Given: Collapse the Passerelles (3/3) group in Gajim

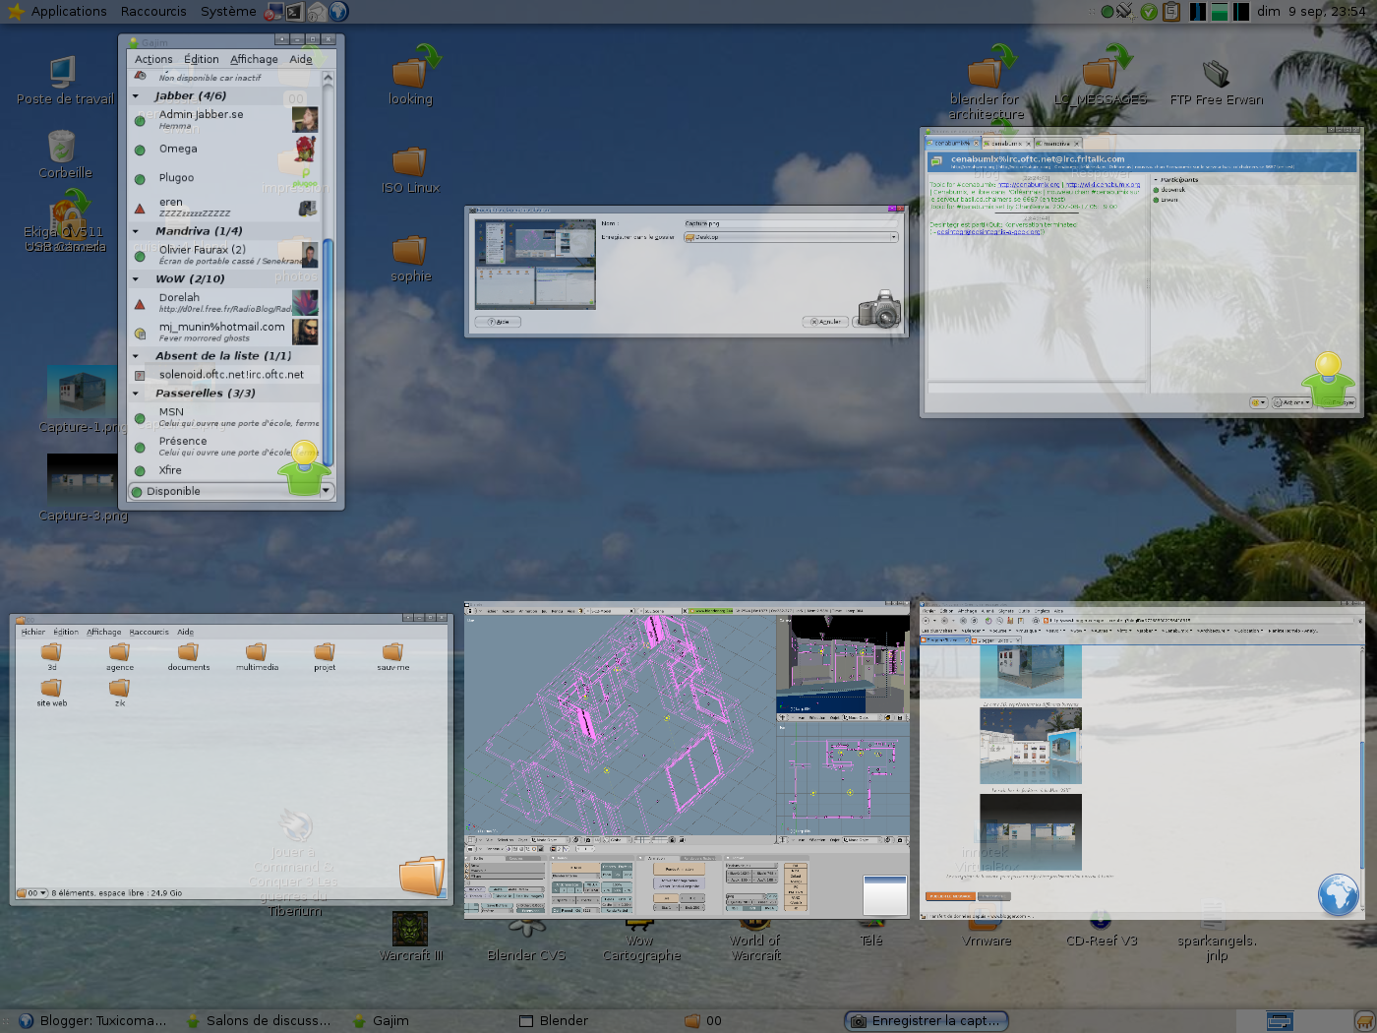Looking at the screenshot, I should click(136, 394).
